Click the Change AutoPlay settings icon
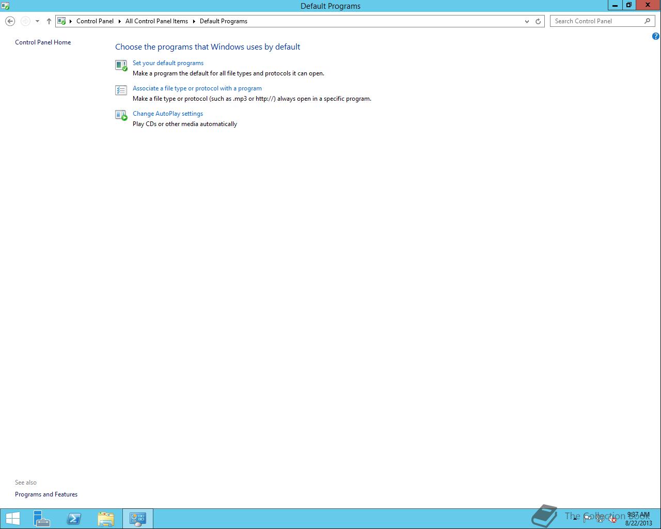This screenshot has width=661, height=529. 121,116
